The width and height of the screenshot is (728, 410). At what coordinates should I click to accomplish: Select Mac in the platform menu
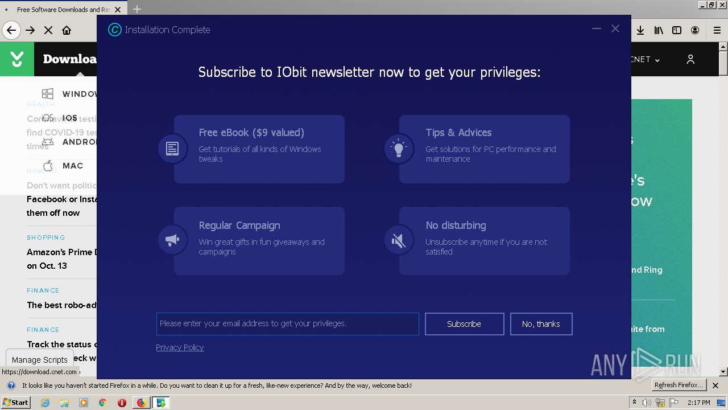point(63,166)
